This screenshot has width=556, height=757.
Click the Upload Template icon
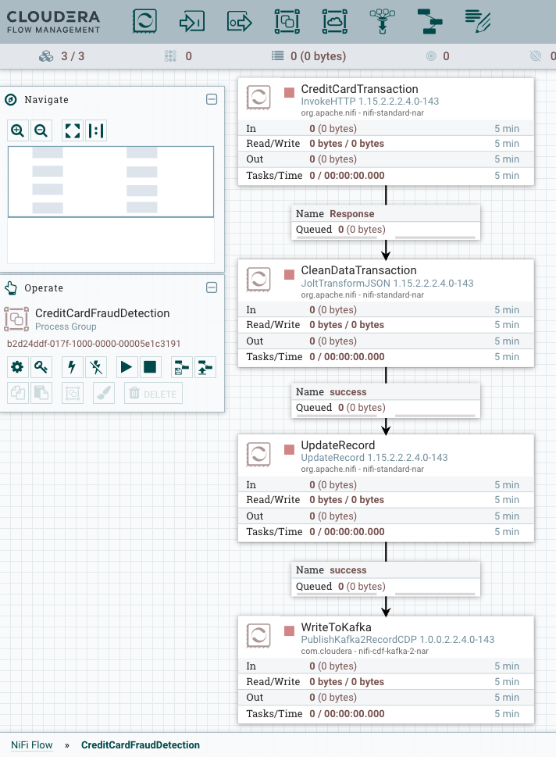205,367
